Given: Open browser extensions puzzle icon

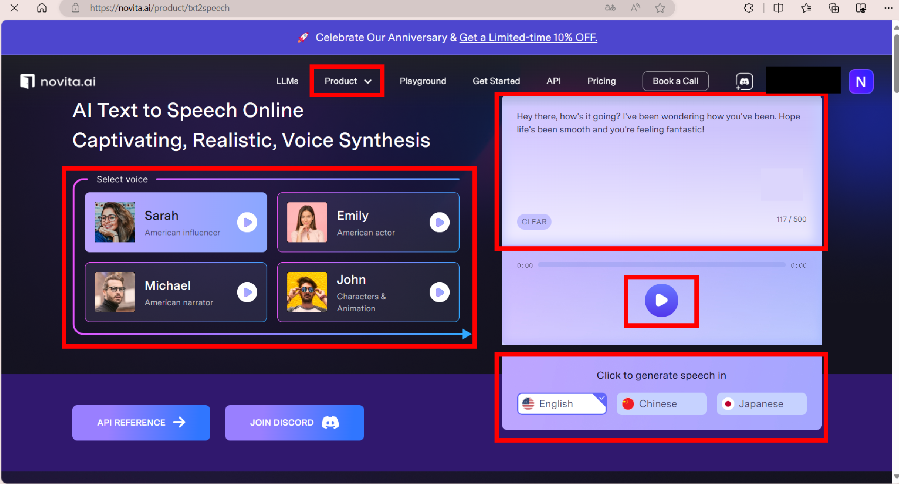Looking at the screenshot, I should pos(748,8).
